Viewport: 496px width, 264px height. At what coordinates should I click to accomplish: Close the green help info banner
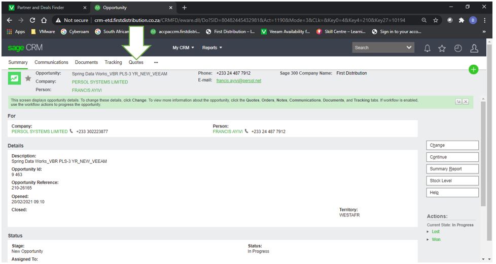466,102
